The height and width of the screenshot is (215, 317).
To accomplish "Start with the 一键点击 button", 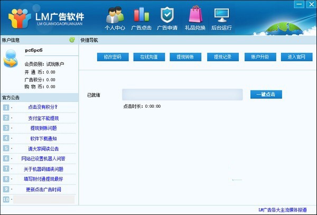I will click(x=266, y=95).
